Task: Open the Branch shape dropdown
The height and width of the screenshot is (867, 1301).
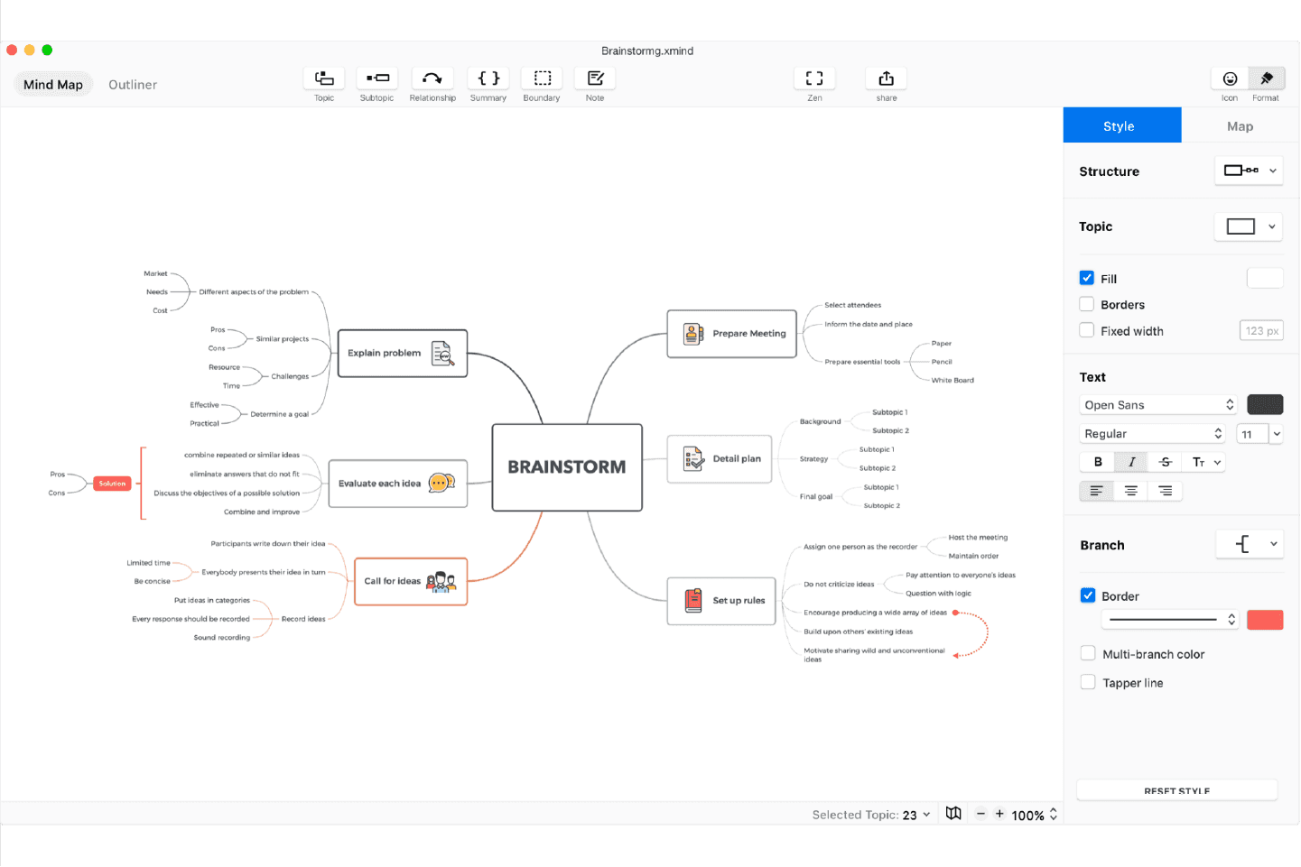Action: (1250, 544)
